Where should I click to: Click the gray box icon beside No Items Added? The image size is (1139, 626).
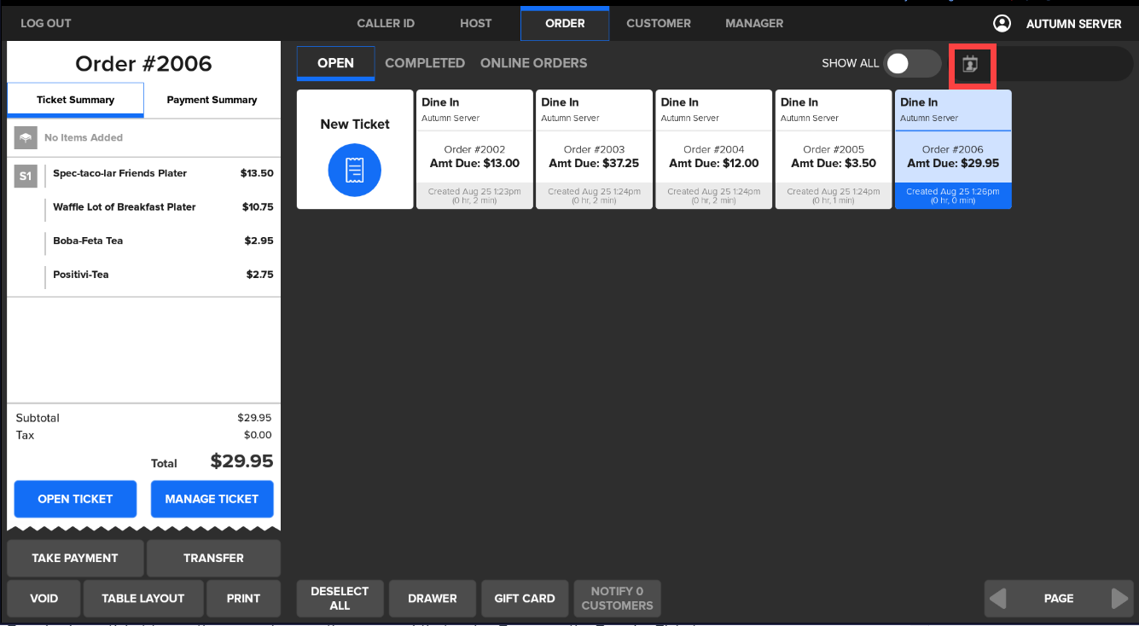26,137
